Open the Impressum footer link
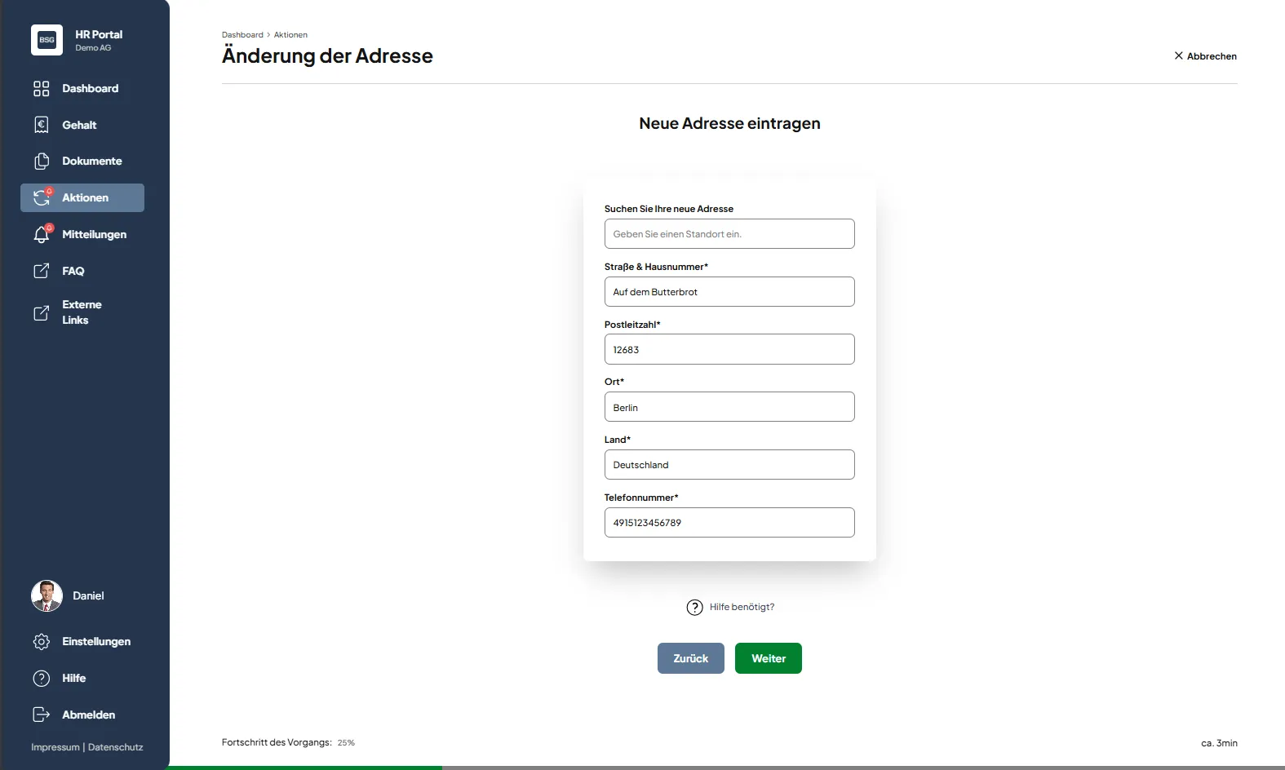This screenshot has width=1285, height=770. 55,747
